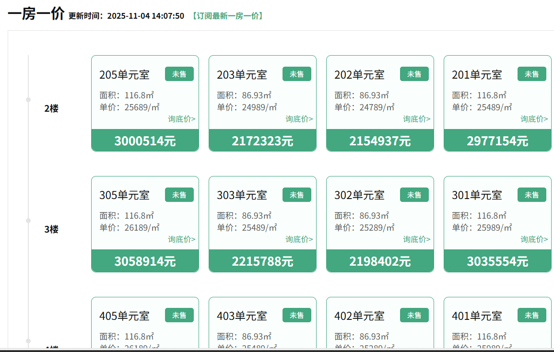Viewport: 554px width, 352px height.
Task: Click 询底价 link on unit 301
Action: click(x=534, y=239)
